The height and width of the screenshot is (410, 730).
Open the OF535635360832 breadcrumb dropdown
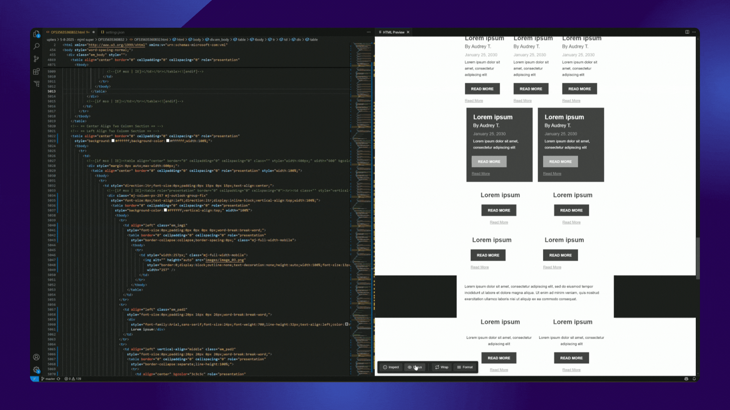pyautogui.click(x=110, y=39)
